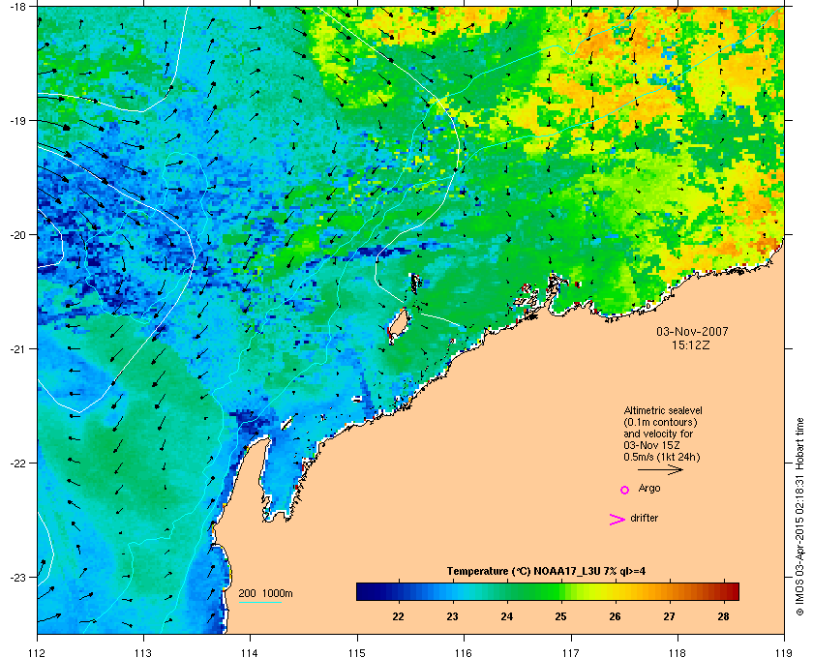Select the date label 03-Nov-2007
This screenshot has height=658, width=813.
coord(692,331)
